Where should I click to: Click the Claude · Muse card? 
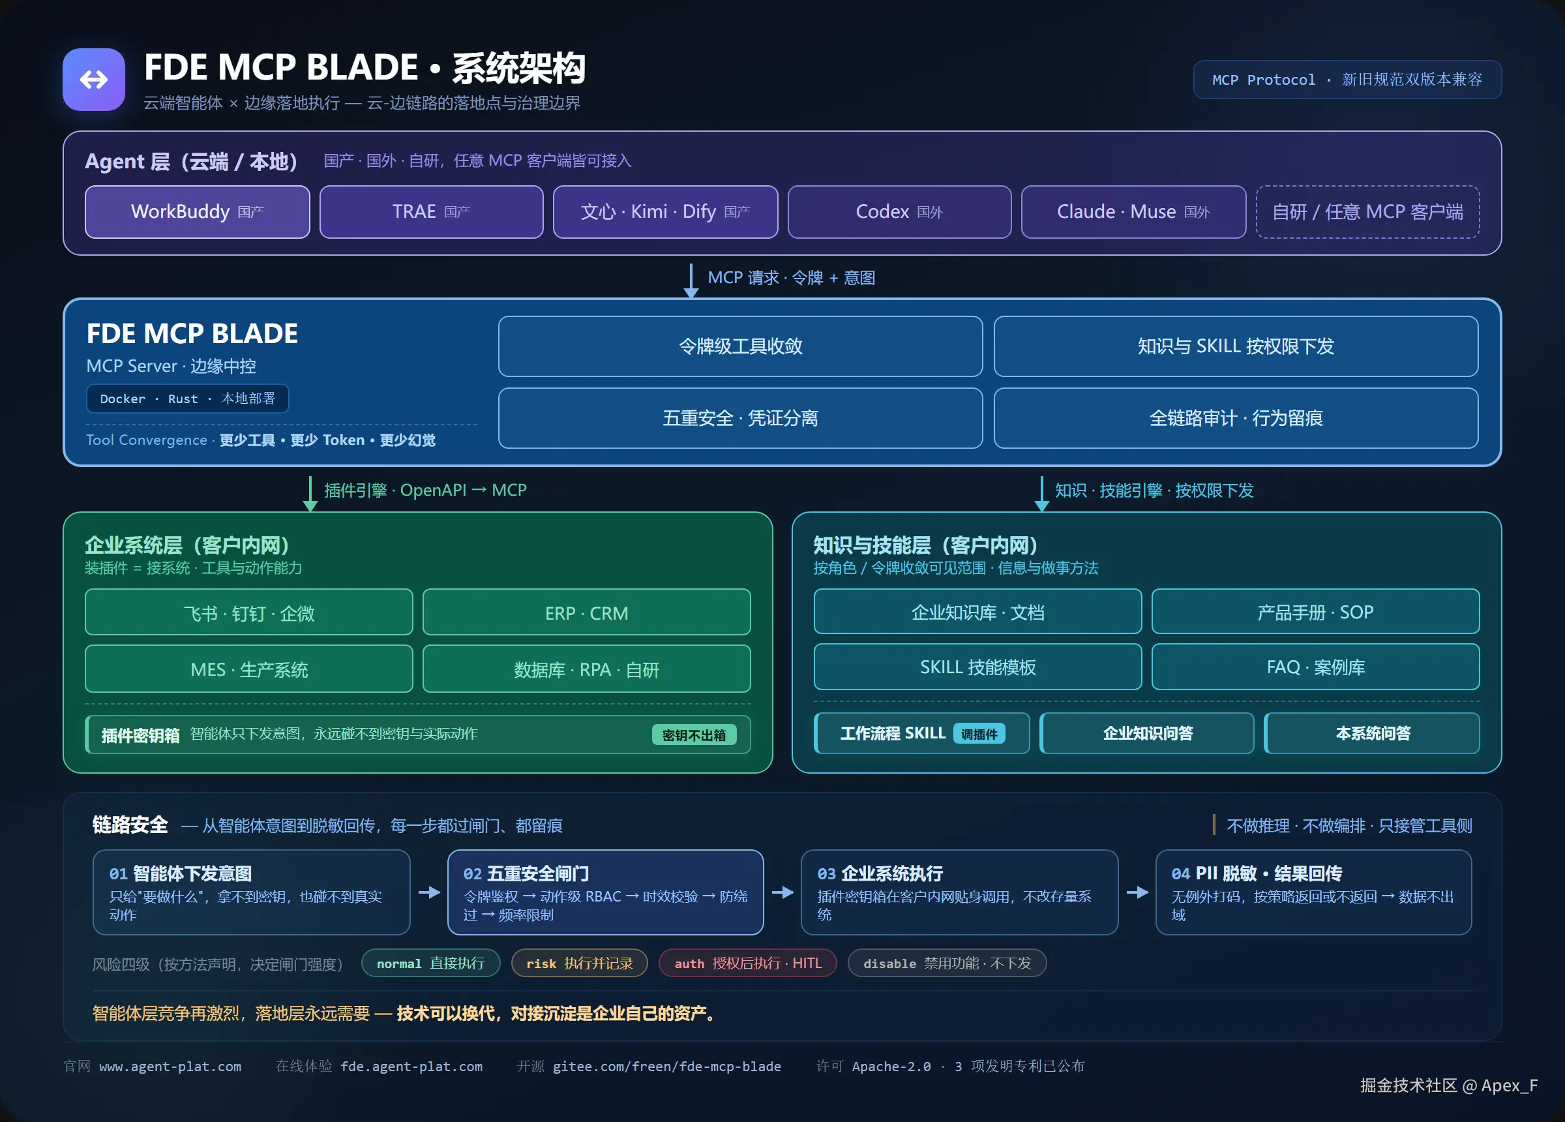pyautogui.click(x=1133, y=212)
